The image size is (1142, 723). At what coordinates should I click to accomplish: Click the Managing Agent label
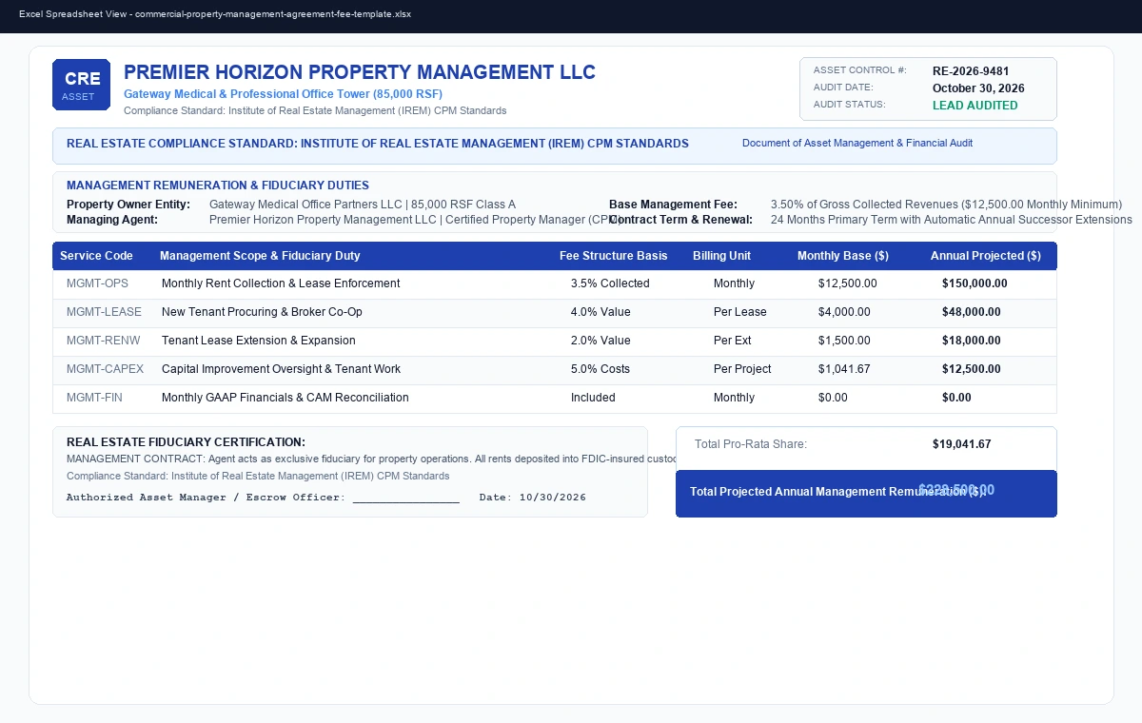coord(112,220)
